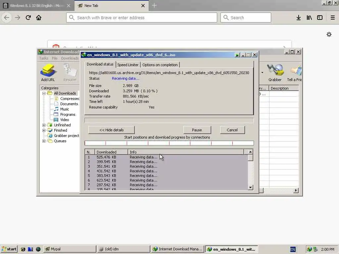339x254 pixels.
Task: Select the Music category
Action: coord(62,109)
